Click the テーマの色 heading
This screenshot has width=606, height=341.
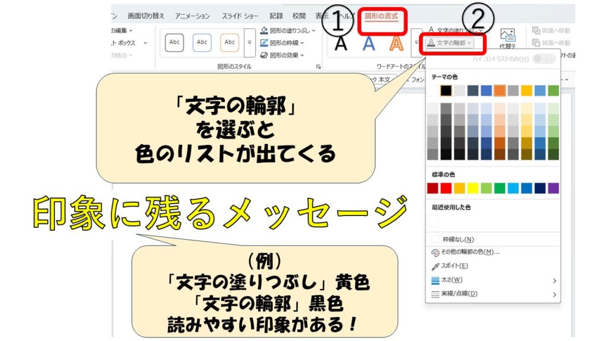click(444, 77)
